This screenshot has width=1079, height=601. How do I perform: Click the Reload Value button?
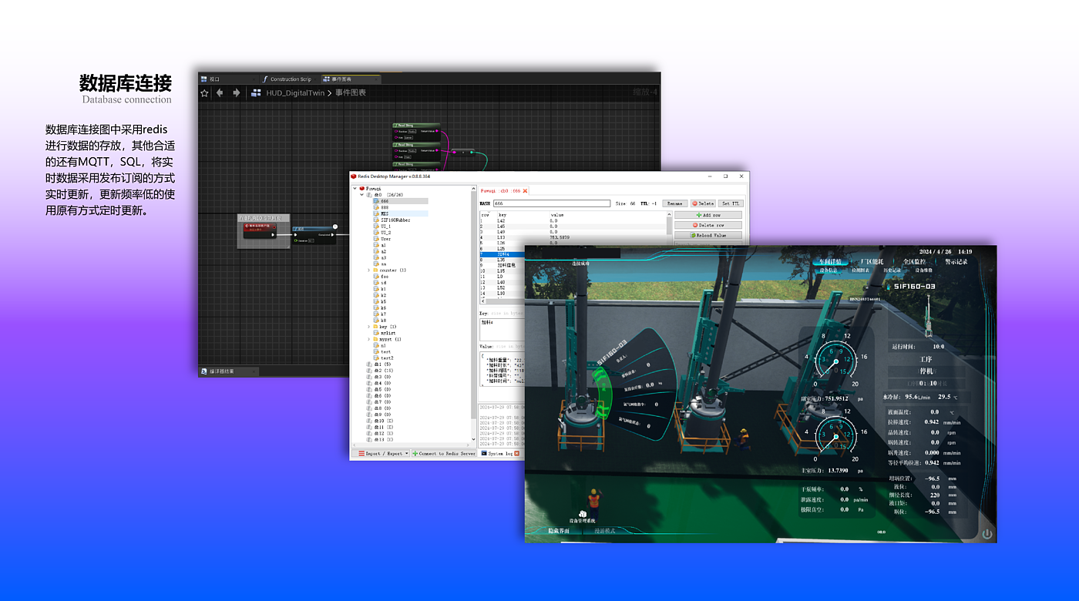[708, 235]
